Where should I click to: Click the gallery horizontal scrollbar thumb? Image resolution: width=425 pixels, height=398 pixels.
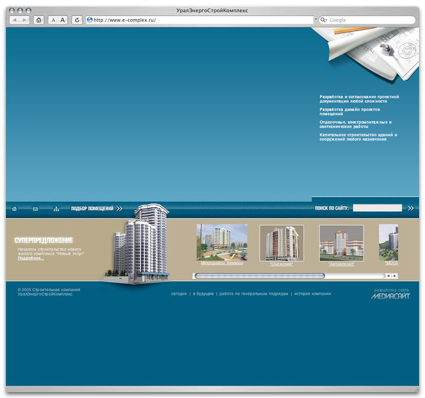tap(260, 276)
